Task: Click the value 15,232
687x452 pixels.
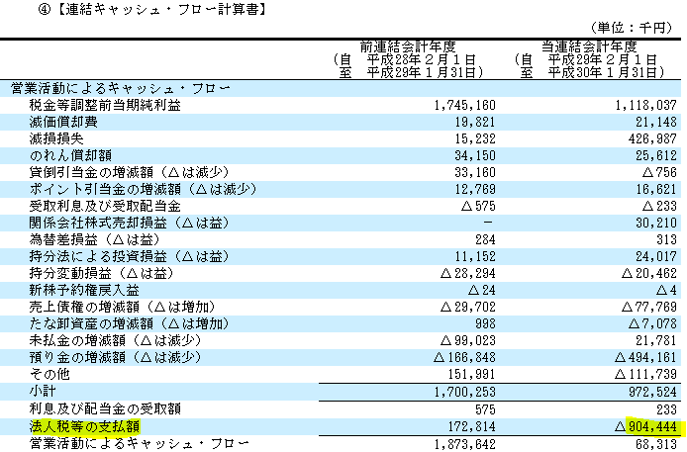Action: [475, 138]
